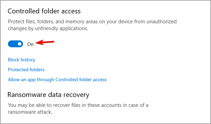Click "Controlled folder access" inside the Allow link
Screen dimensions: 211x124
pos(81,79)
